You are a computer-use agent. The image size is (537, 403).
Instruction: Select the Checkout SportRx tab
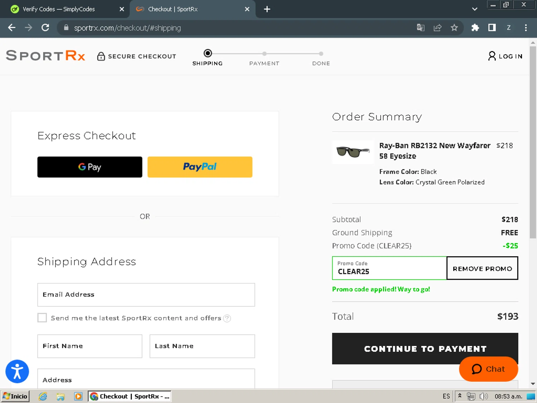[193, 9]
